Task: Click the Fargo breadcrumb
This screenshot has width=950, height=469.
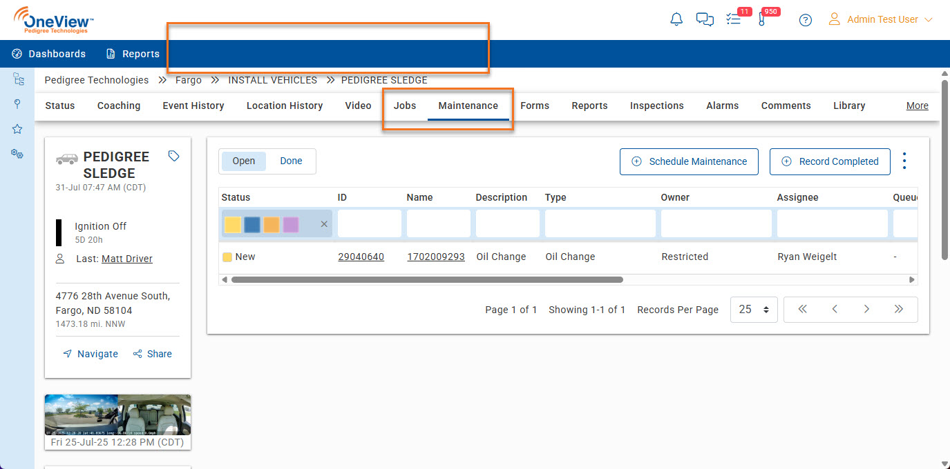Action: click(x=189, y=80)
